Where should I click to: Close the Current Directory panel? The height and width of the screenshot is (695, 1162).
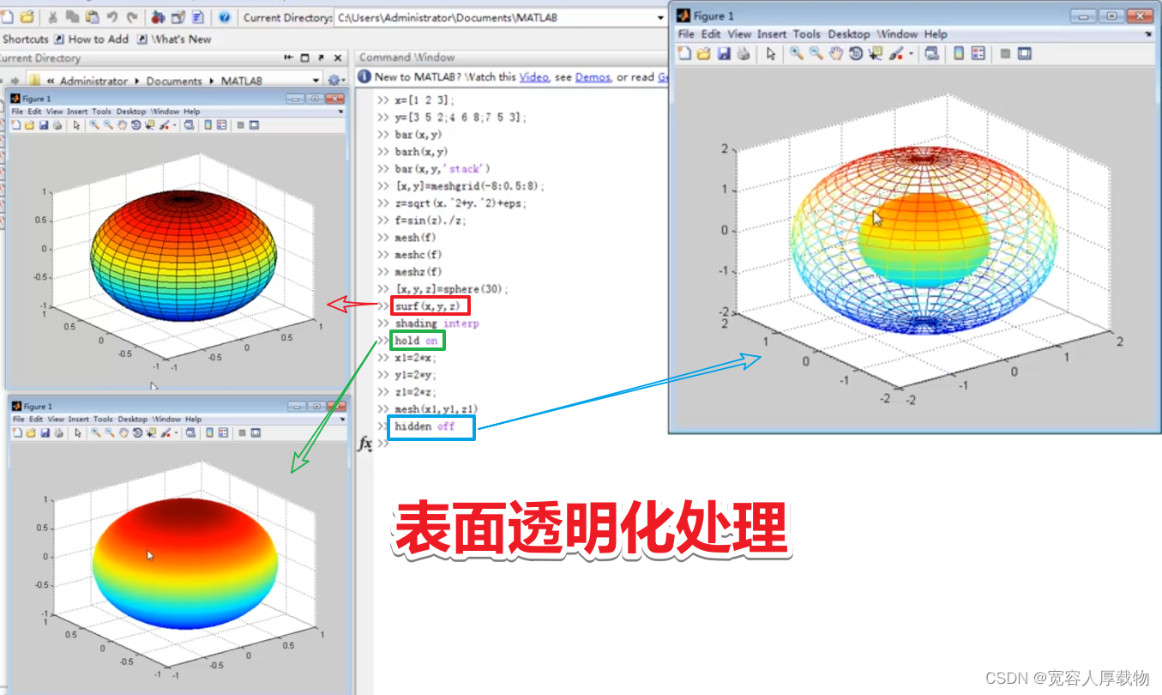coord(338,57)
